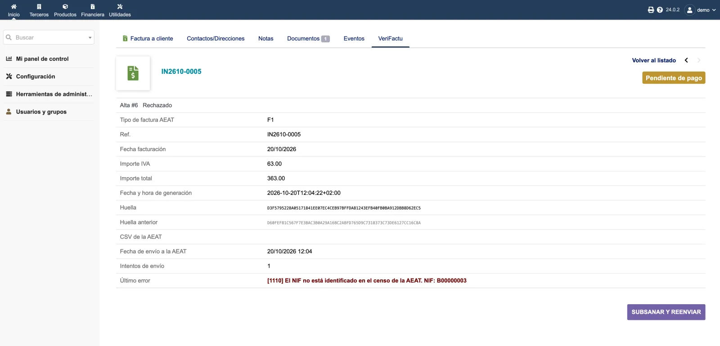Open the Productos cube icon menu
The height and width of the screenshot is (346, 720).
point(65,7)
